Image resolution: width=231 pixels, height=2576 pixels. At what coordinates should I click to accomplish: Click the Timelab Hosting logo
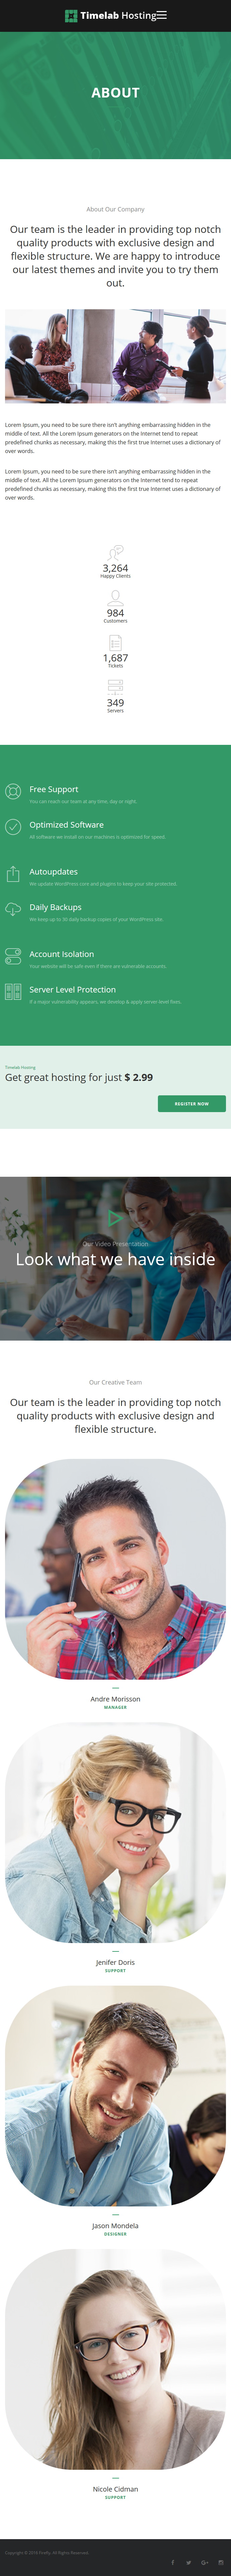coord(111,15)
